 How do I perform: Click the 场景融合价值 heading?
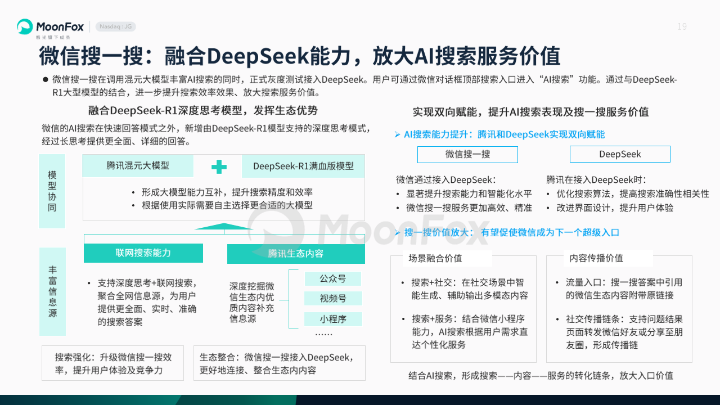(435, 258)
